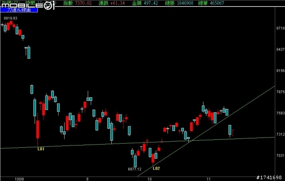Select the amount value 497.42

pyautogui.click(x=150, y=3)
